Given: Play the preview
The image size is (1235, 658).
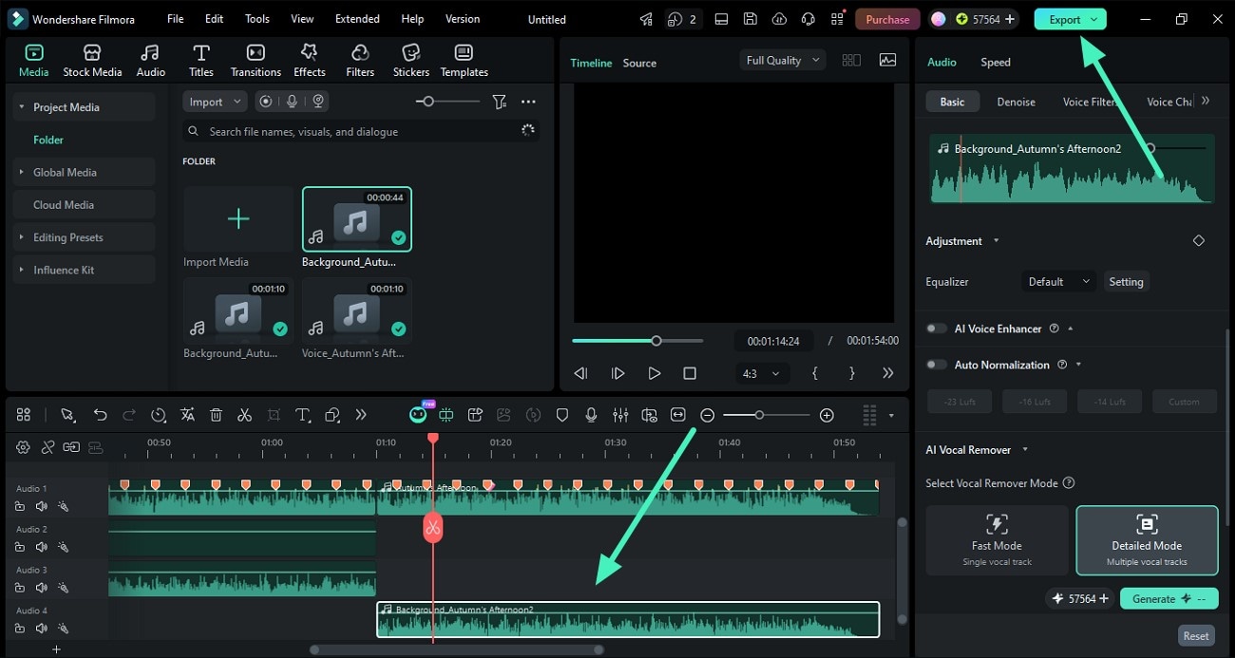Looking at the screenshot, I should click(x=654, y=373).
